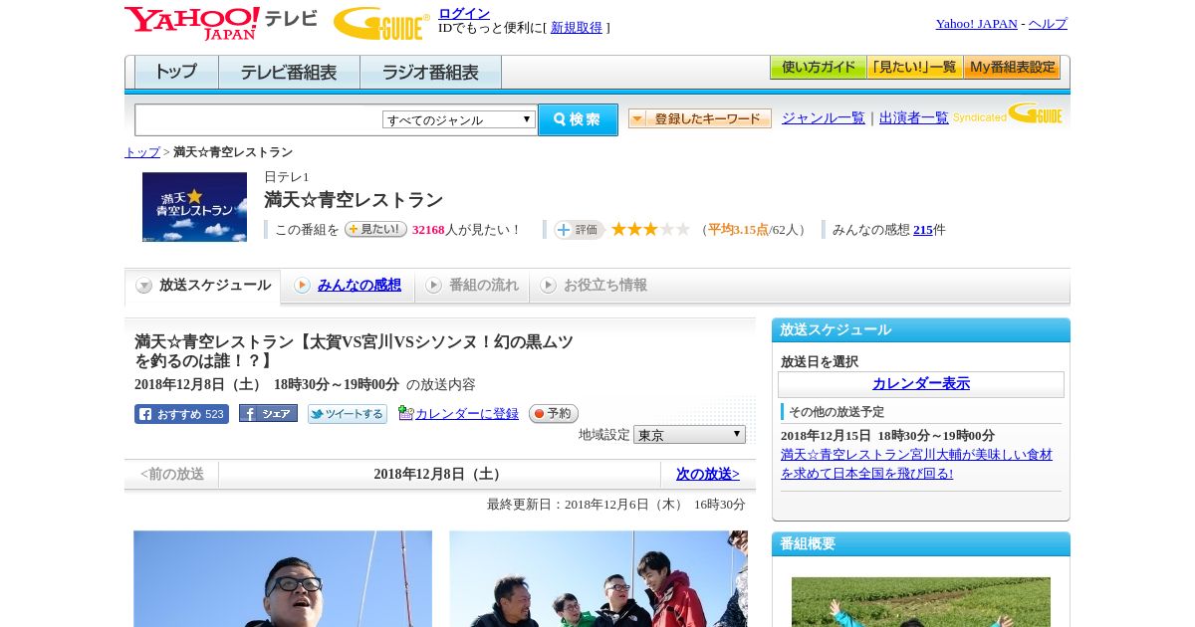Screen dimensions: 1195x627
Task: Open the ログイン link
Action: [464, 13]
